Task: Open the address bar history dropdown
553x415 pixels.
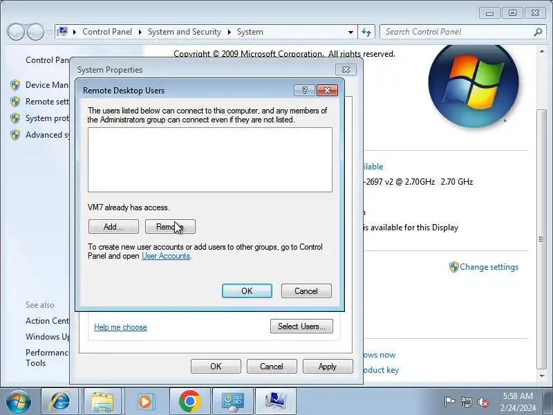Action: click(350, 32)
